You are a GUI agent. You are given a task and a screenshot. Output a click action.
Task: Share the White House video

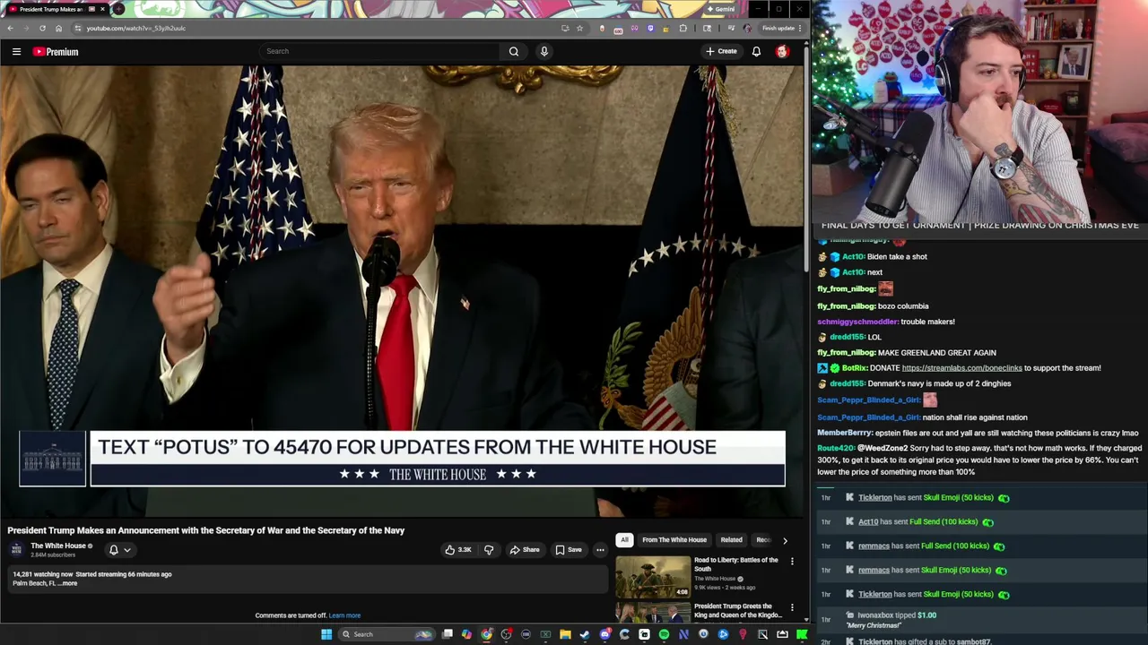point(525,550)
